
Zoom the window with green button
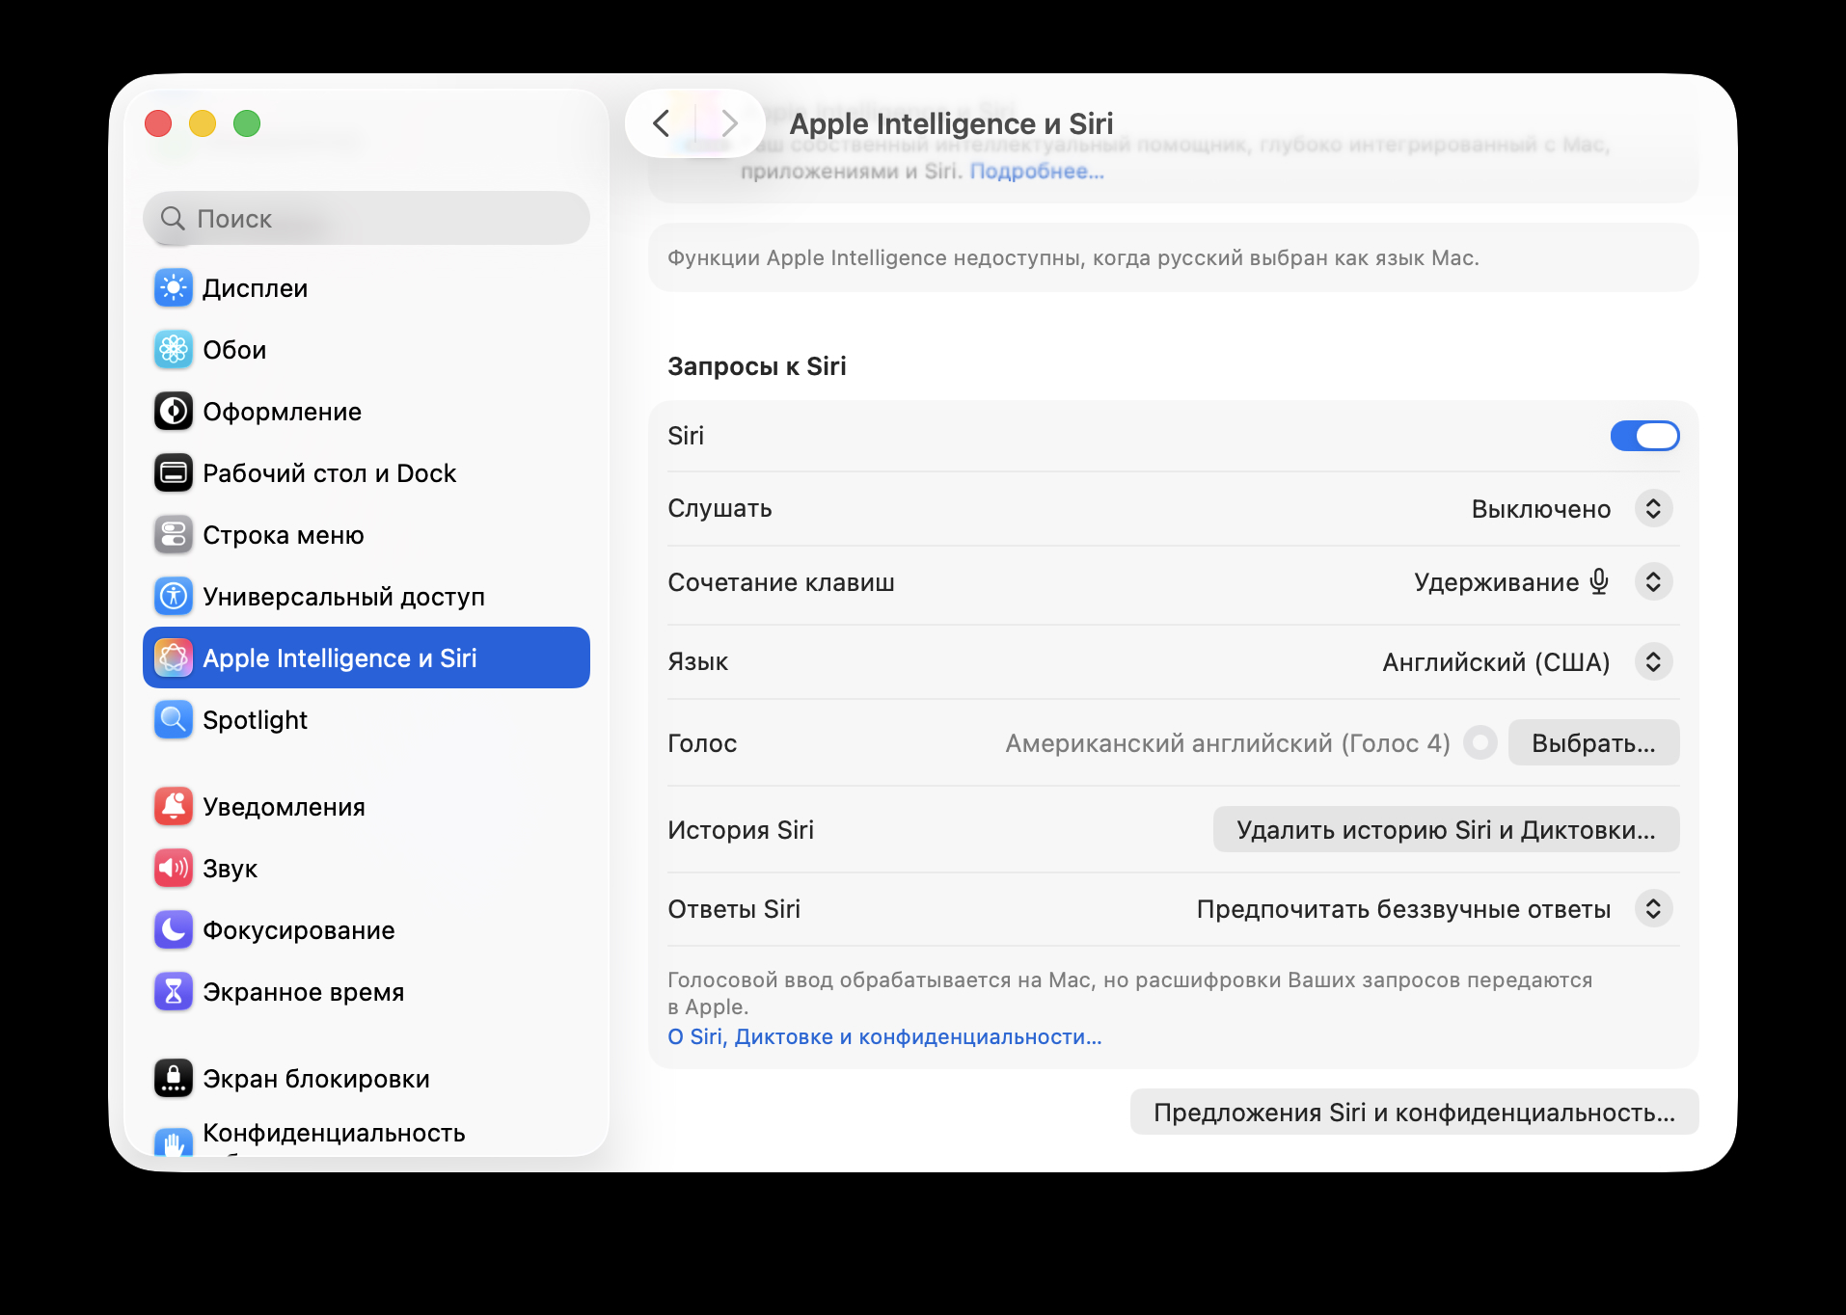(247, 123)
